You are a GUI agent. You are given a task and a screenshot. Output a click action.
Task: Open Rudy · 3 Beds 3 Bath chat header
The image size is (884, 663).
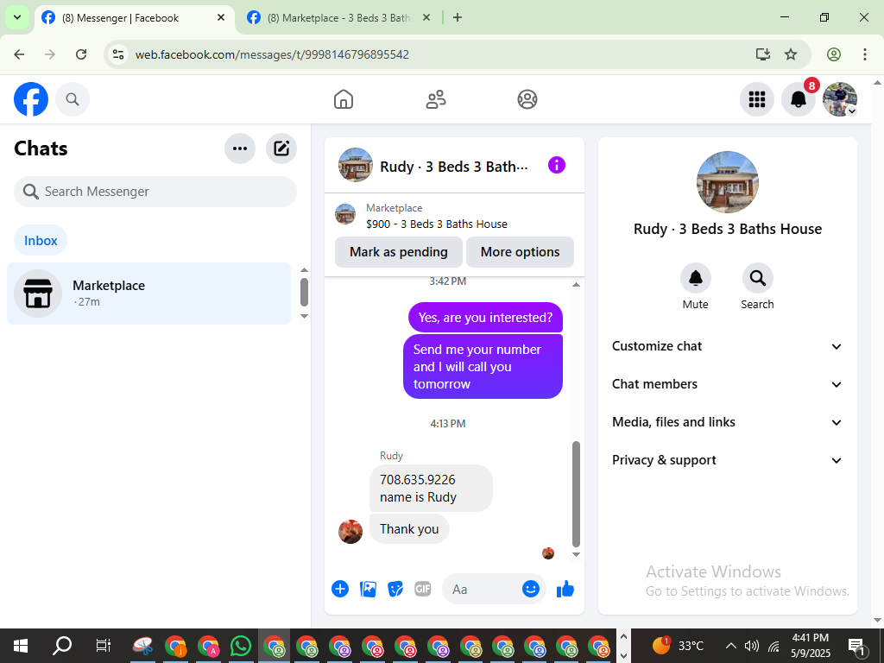click(433, 167)
